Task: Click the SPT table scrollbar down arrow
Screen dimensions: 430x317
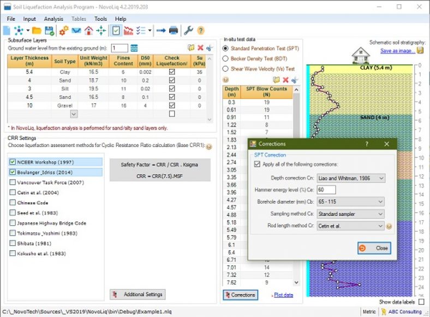Action: point(296,283)
